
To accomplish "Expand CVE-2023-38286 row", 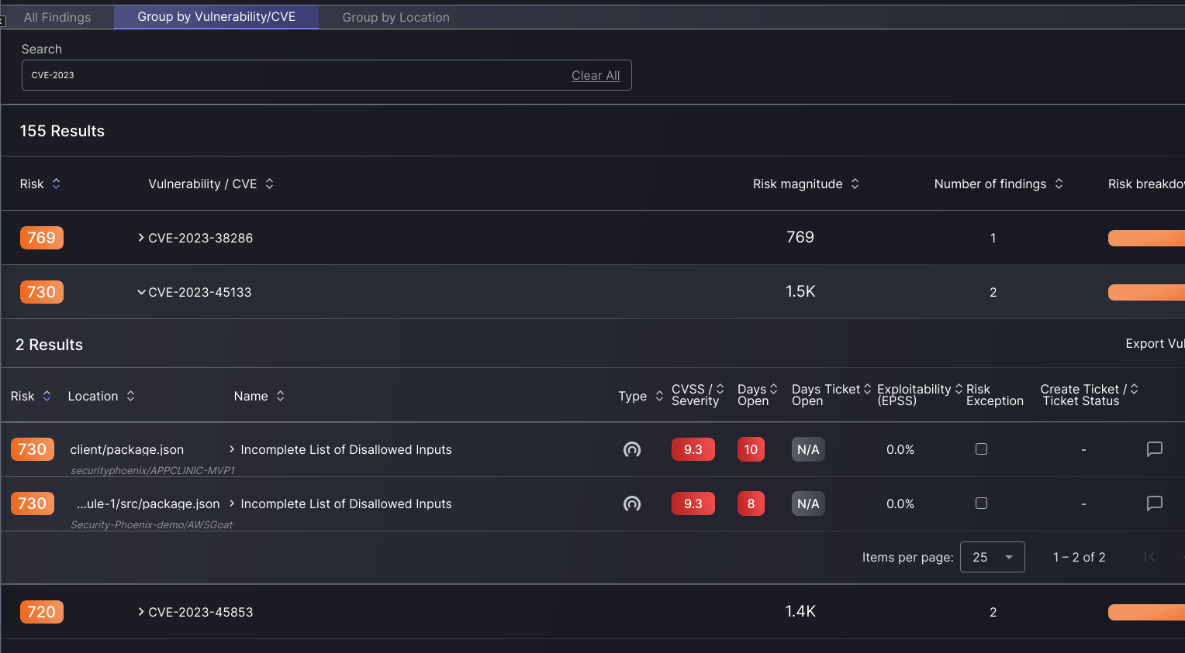I will coord(141,238).
